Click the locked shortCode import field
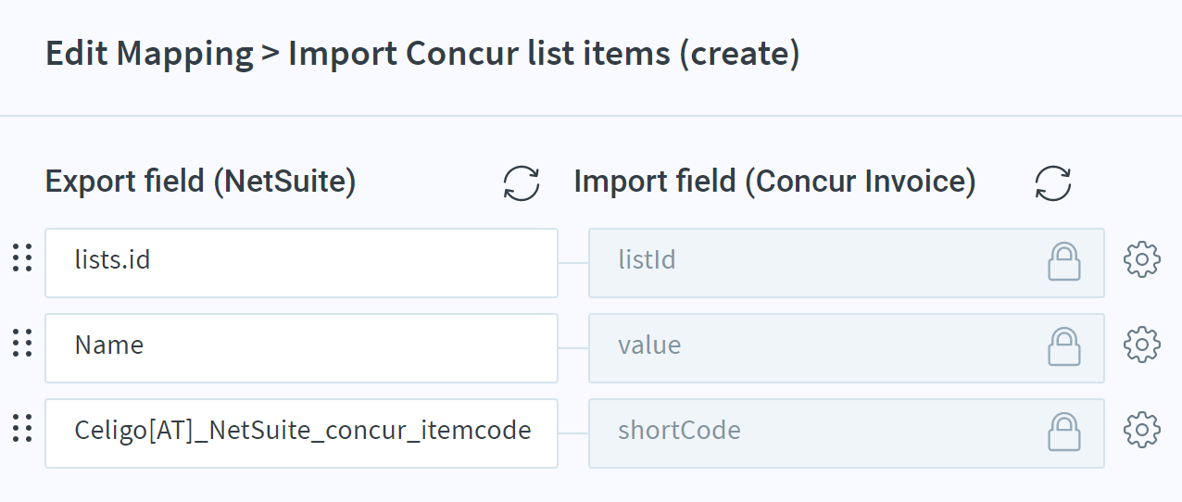 (847, 433)
